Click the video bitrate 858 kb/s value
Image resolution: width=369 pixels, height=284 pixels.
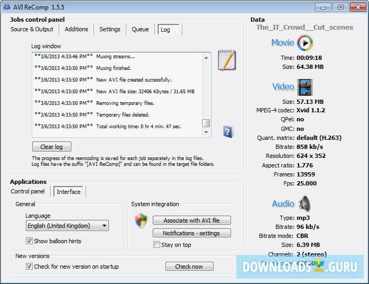(310, 147)
